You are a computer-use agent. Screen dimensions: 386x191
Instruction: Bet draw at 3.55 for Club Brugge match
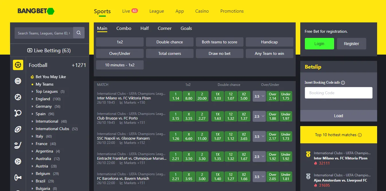click(x=189, y=116)
